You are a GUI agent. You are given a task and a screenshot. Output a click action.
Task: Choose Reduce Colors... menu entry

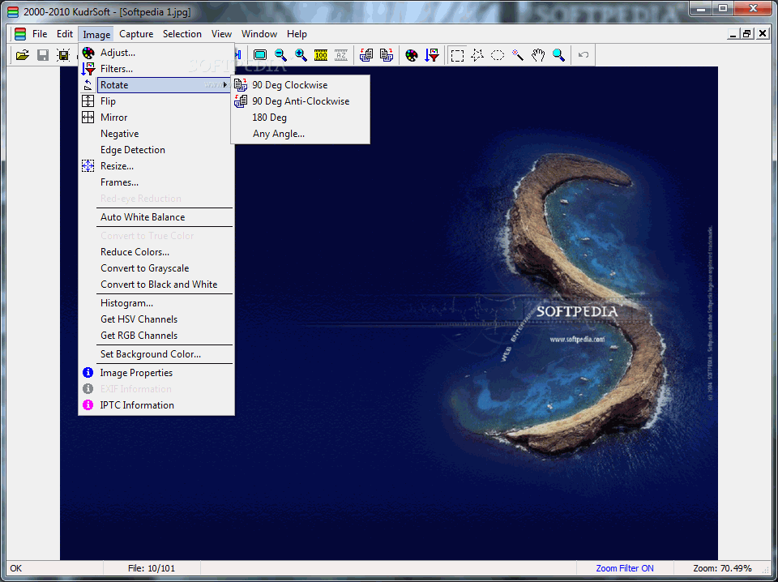[x=156, y=252]
